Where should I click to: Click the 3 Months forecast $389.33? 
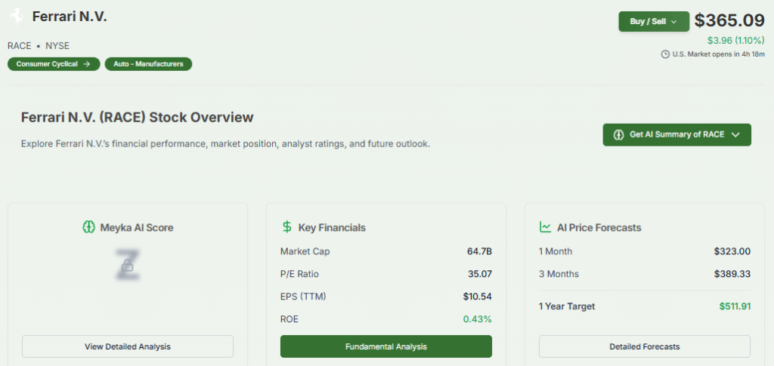(x=732, y=274)
